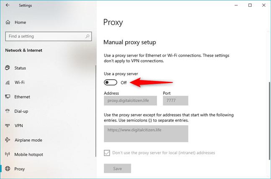The width and height of the screenshot is (271, 179).
Task: Click the Save button
Action: [118, 169]
